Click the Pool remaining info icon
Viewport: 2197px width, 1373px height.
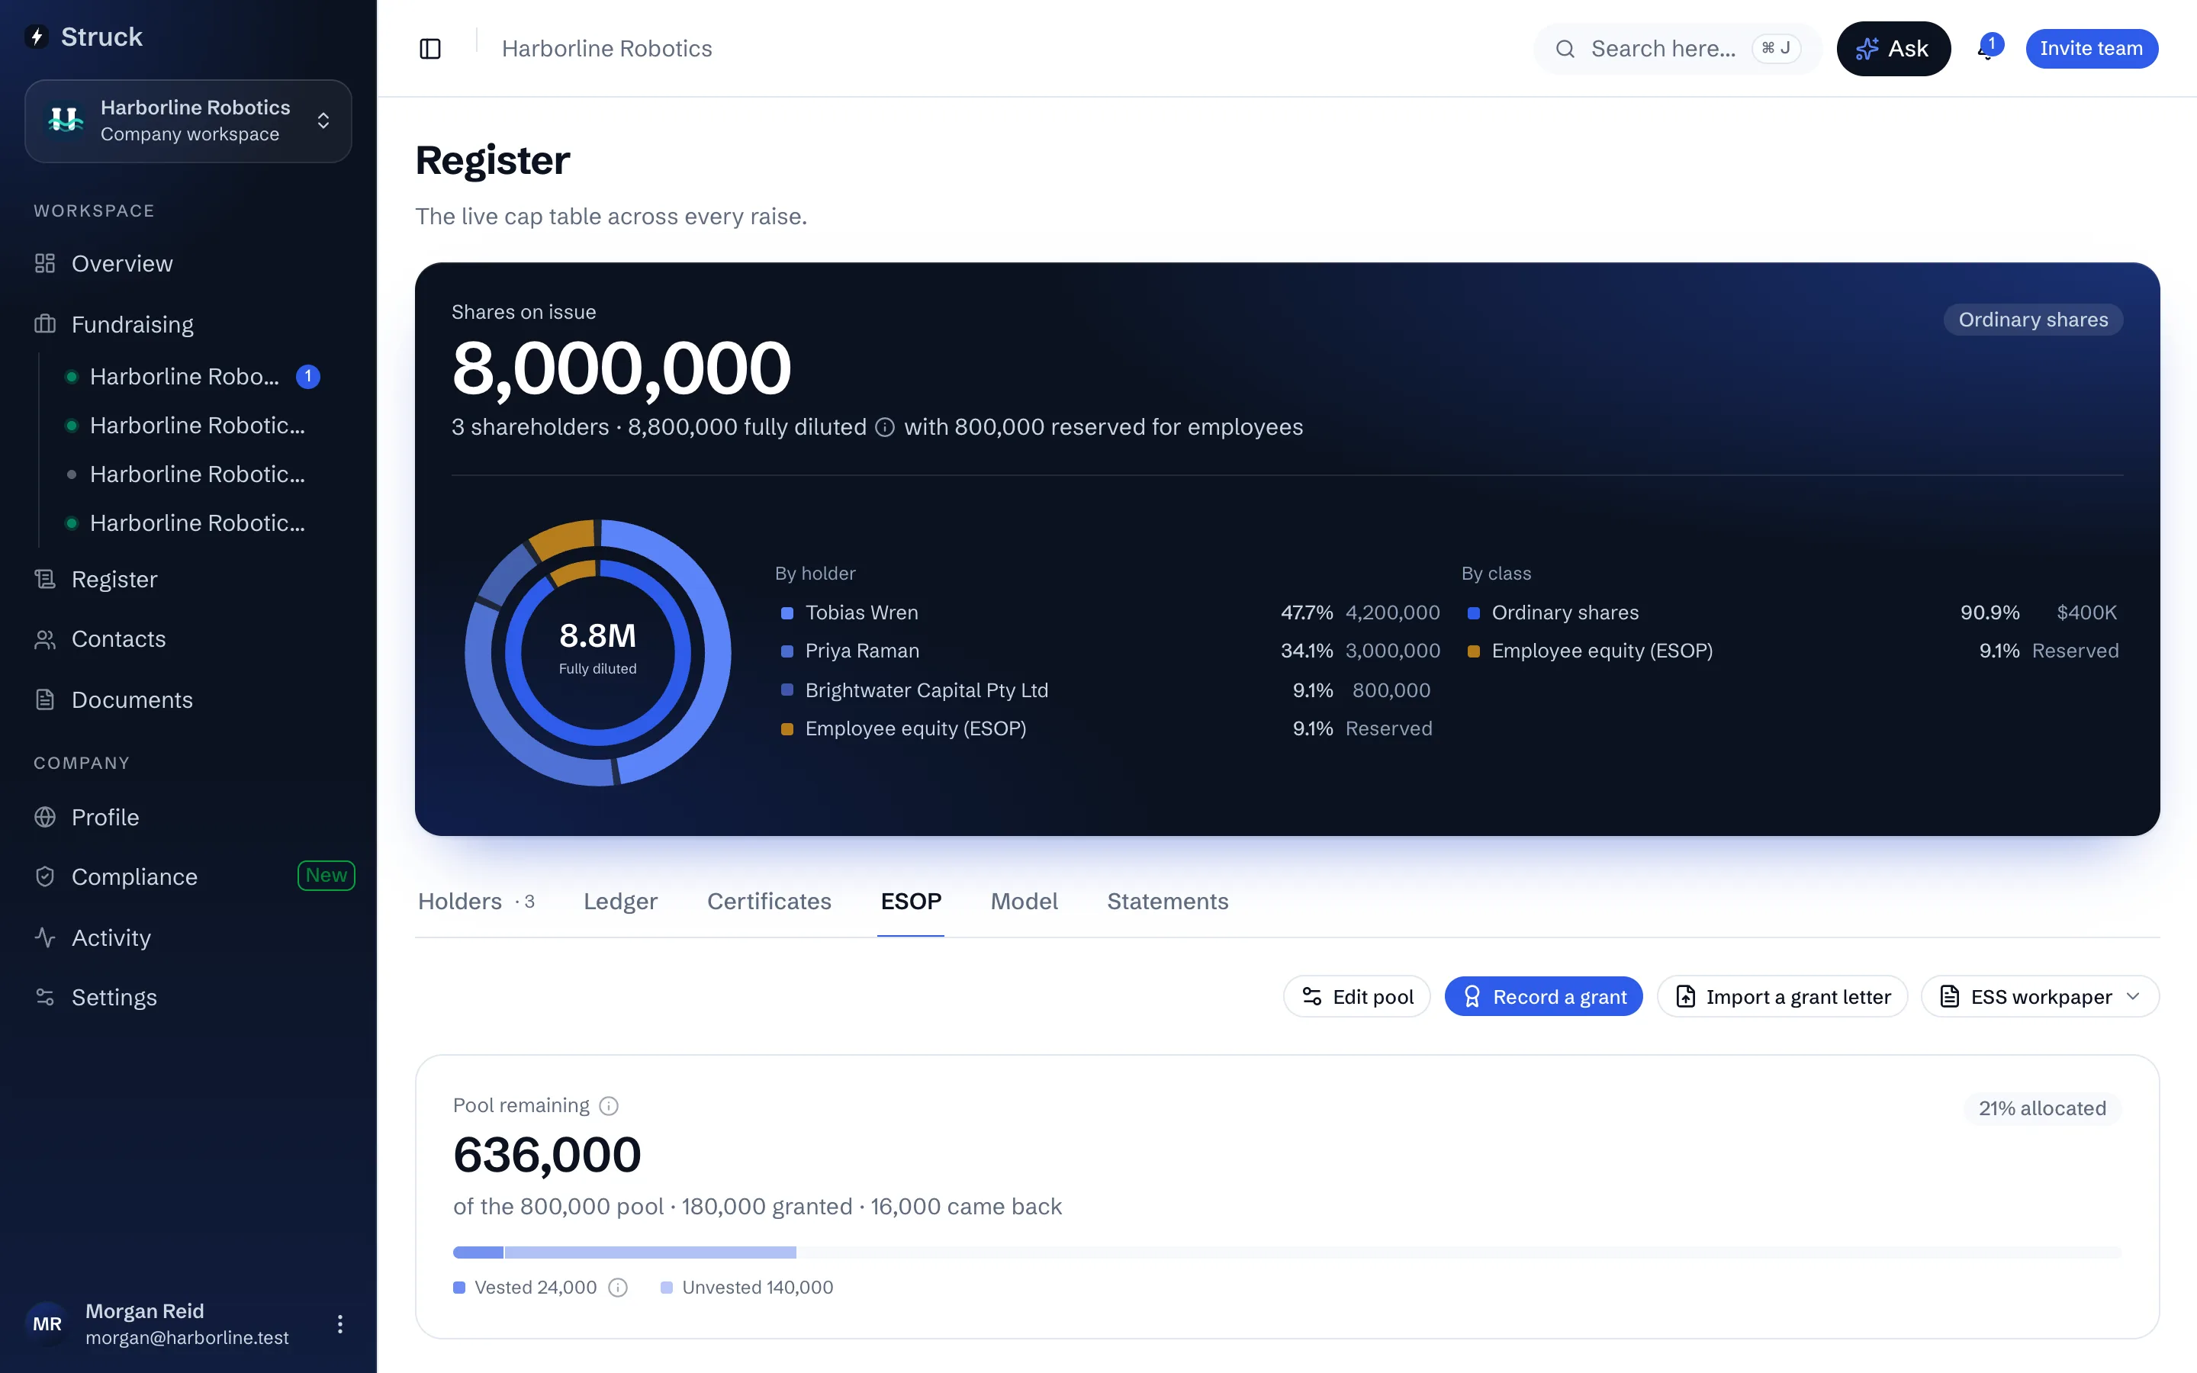[x=610, y=1106]
